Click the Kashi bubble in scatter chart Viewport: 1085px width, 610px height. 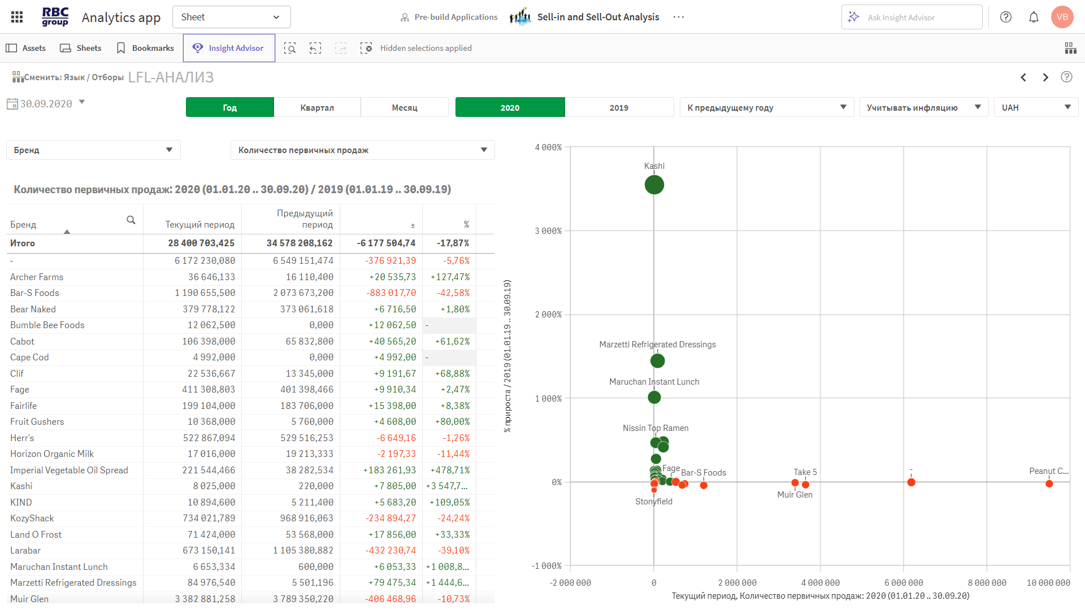click(654, 185)
